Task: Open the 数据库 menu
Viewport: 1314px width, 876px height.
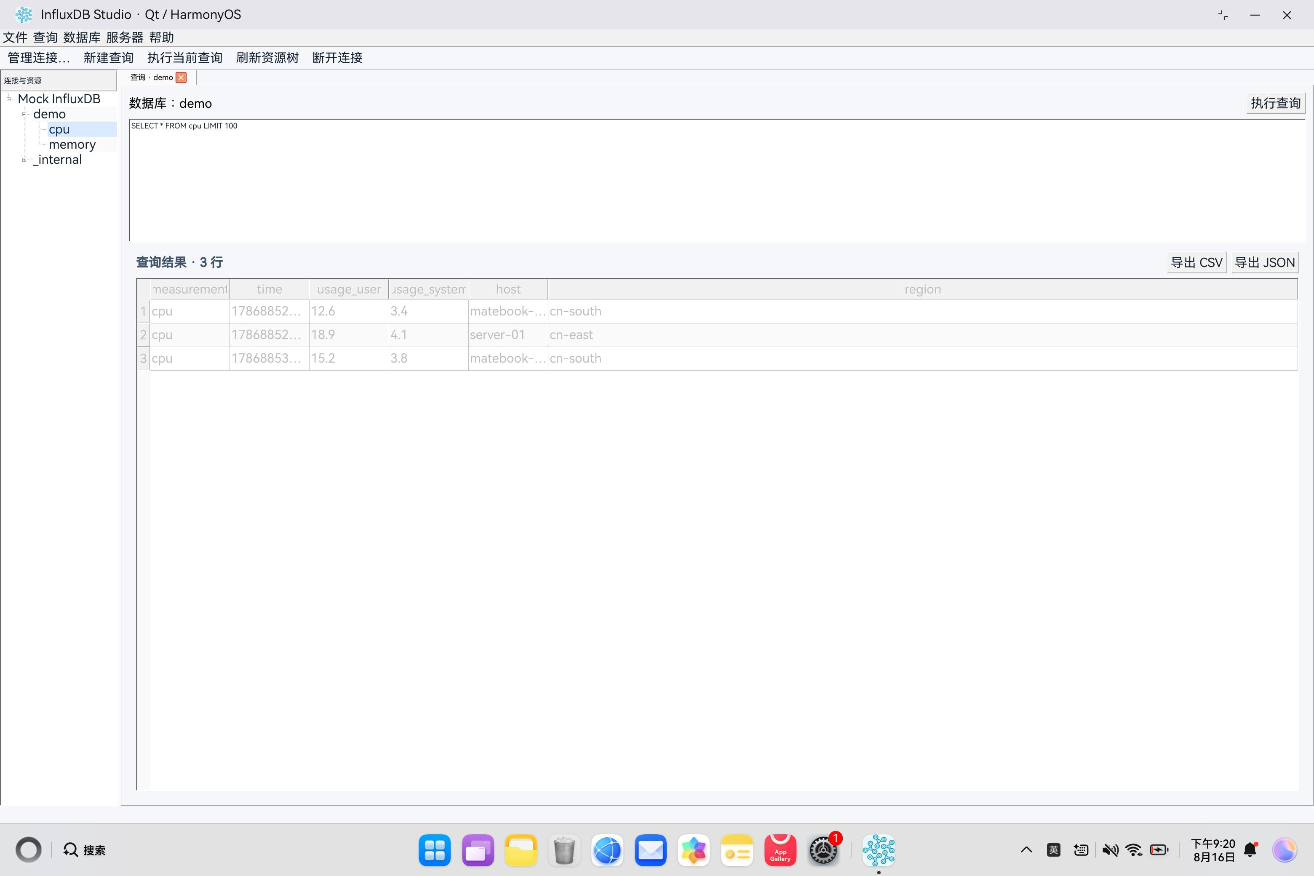Action: (82, 37)
